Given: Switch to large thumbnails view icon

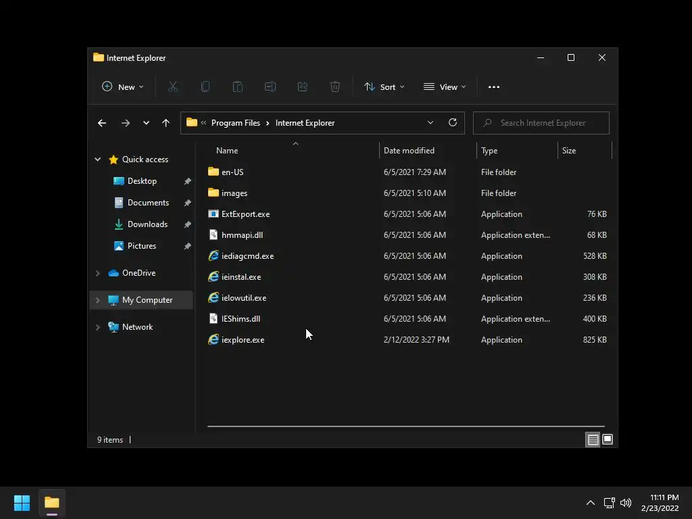Looking at the screenshot, I should tap(608, 439).
